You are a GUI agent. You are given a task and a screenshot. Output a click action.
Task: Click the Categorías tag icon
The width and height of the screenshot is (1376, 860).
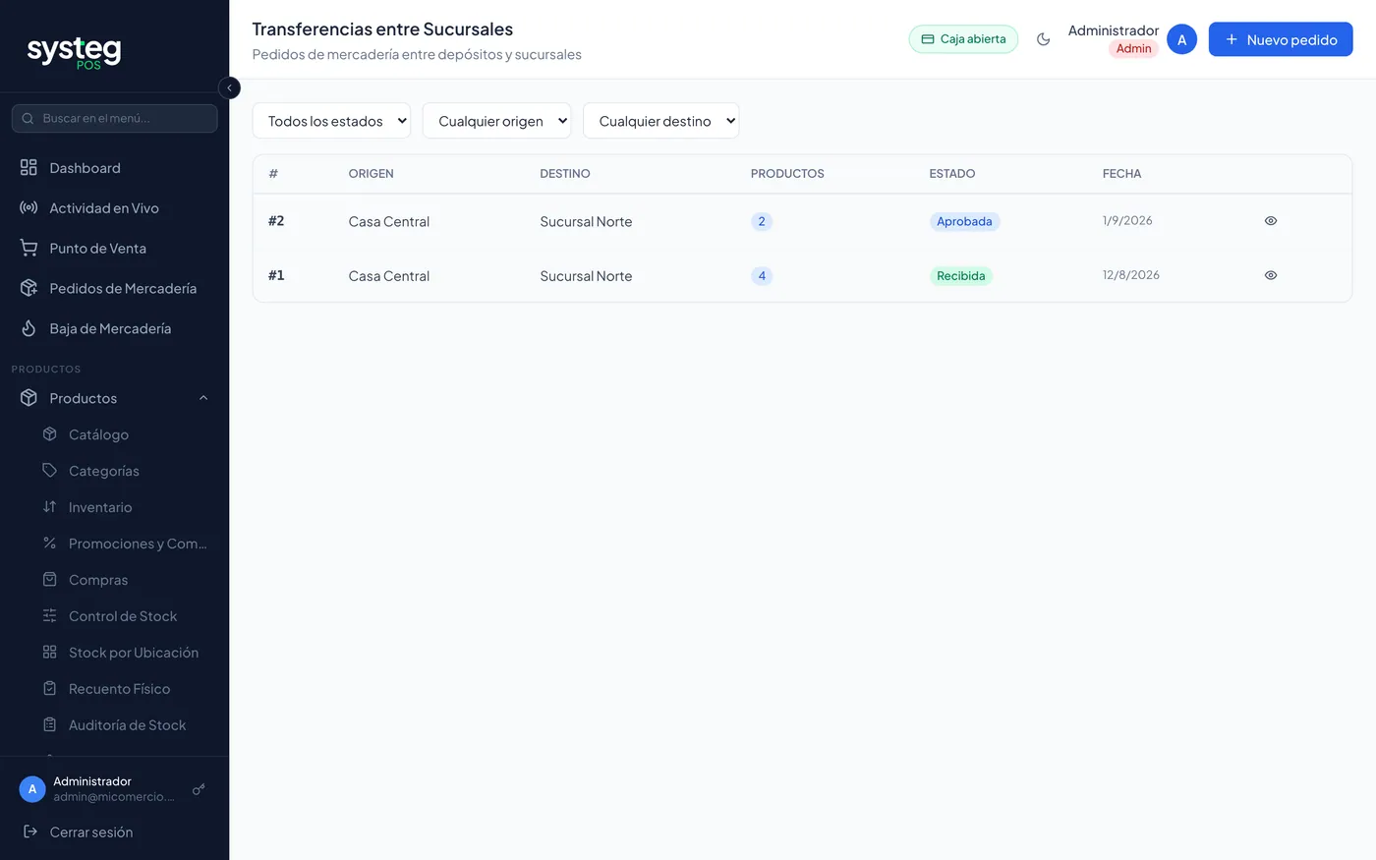[50, 471]
